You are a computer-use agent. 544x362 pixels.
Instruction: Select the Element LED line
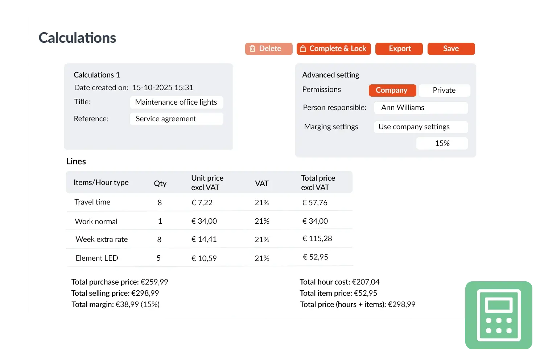[96, 258]
